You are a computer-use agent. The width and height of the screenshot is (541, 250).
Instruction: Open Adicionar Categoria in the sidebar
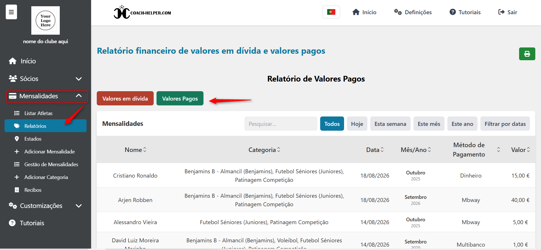(46, 177)
